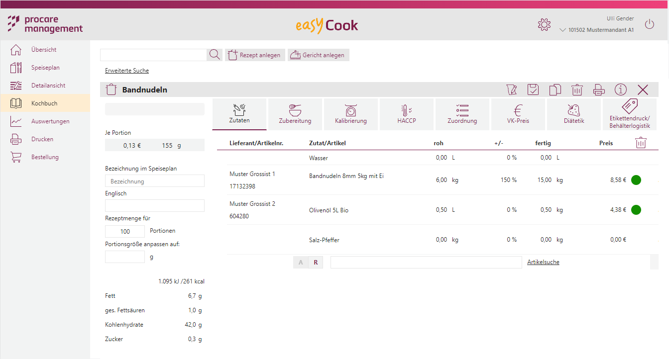Click the Rezept anlegen button
669x359 pixels.
(x=255, y=55)
